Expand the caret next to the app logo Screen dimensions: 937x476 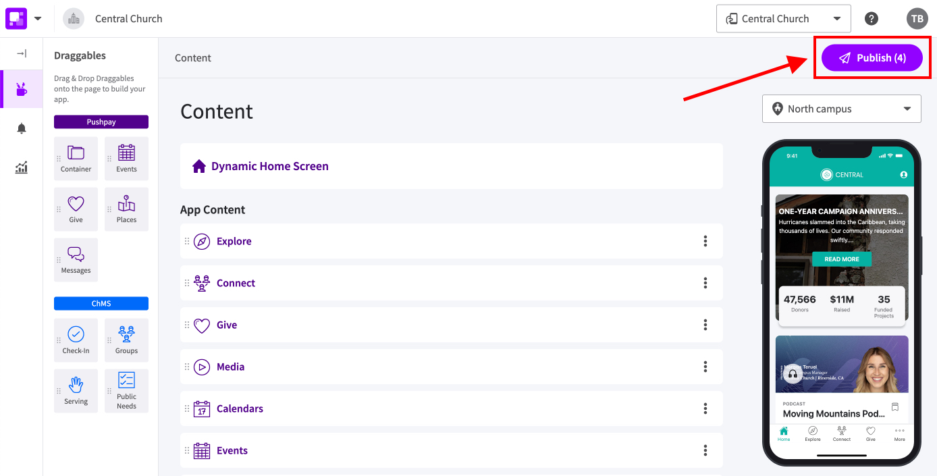pos(38,18)
